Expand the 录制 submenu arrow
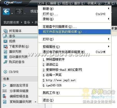The height and width of the screenshot is (108, 117). point(109,19)
